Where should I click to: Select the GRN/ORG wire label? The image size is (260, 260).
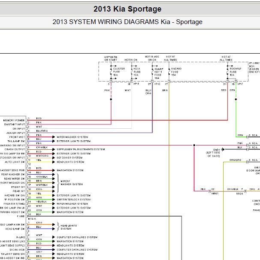tap(235, 160)
